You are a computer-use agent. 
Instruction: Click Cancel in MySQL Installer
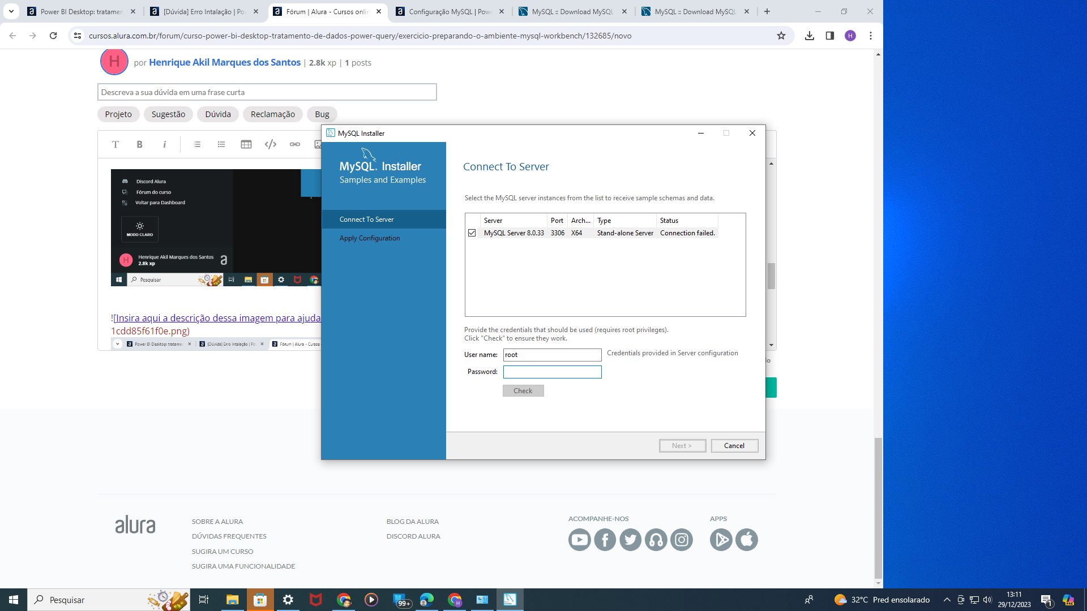coord(734,446)
